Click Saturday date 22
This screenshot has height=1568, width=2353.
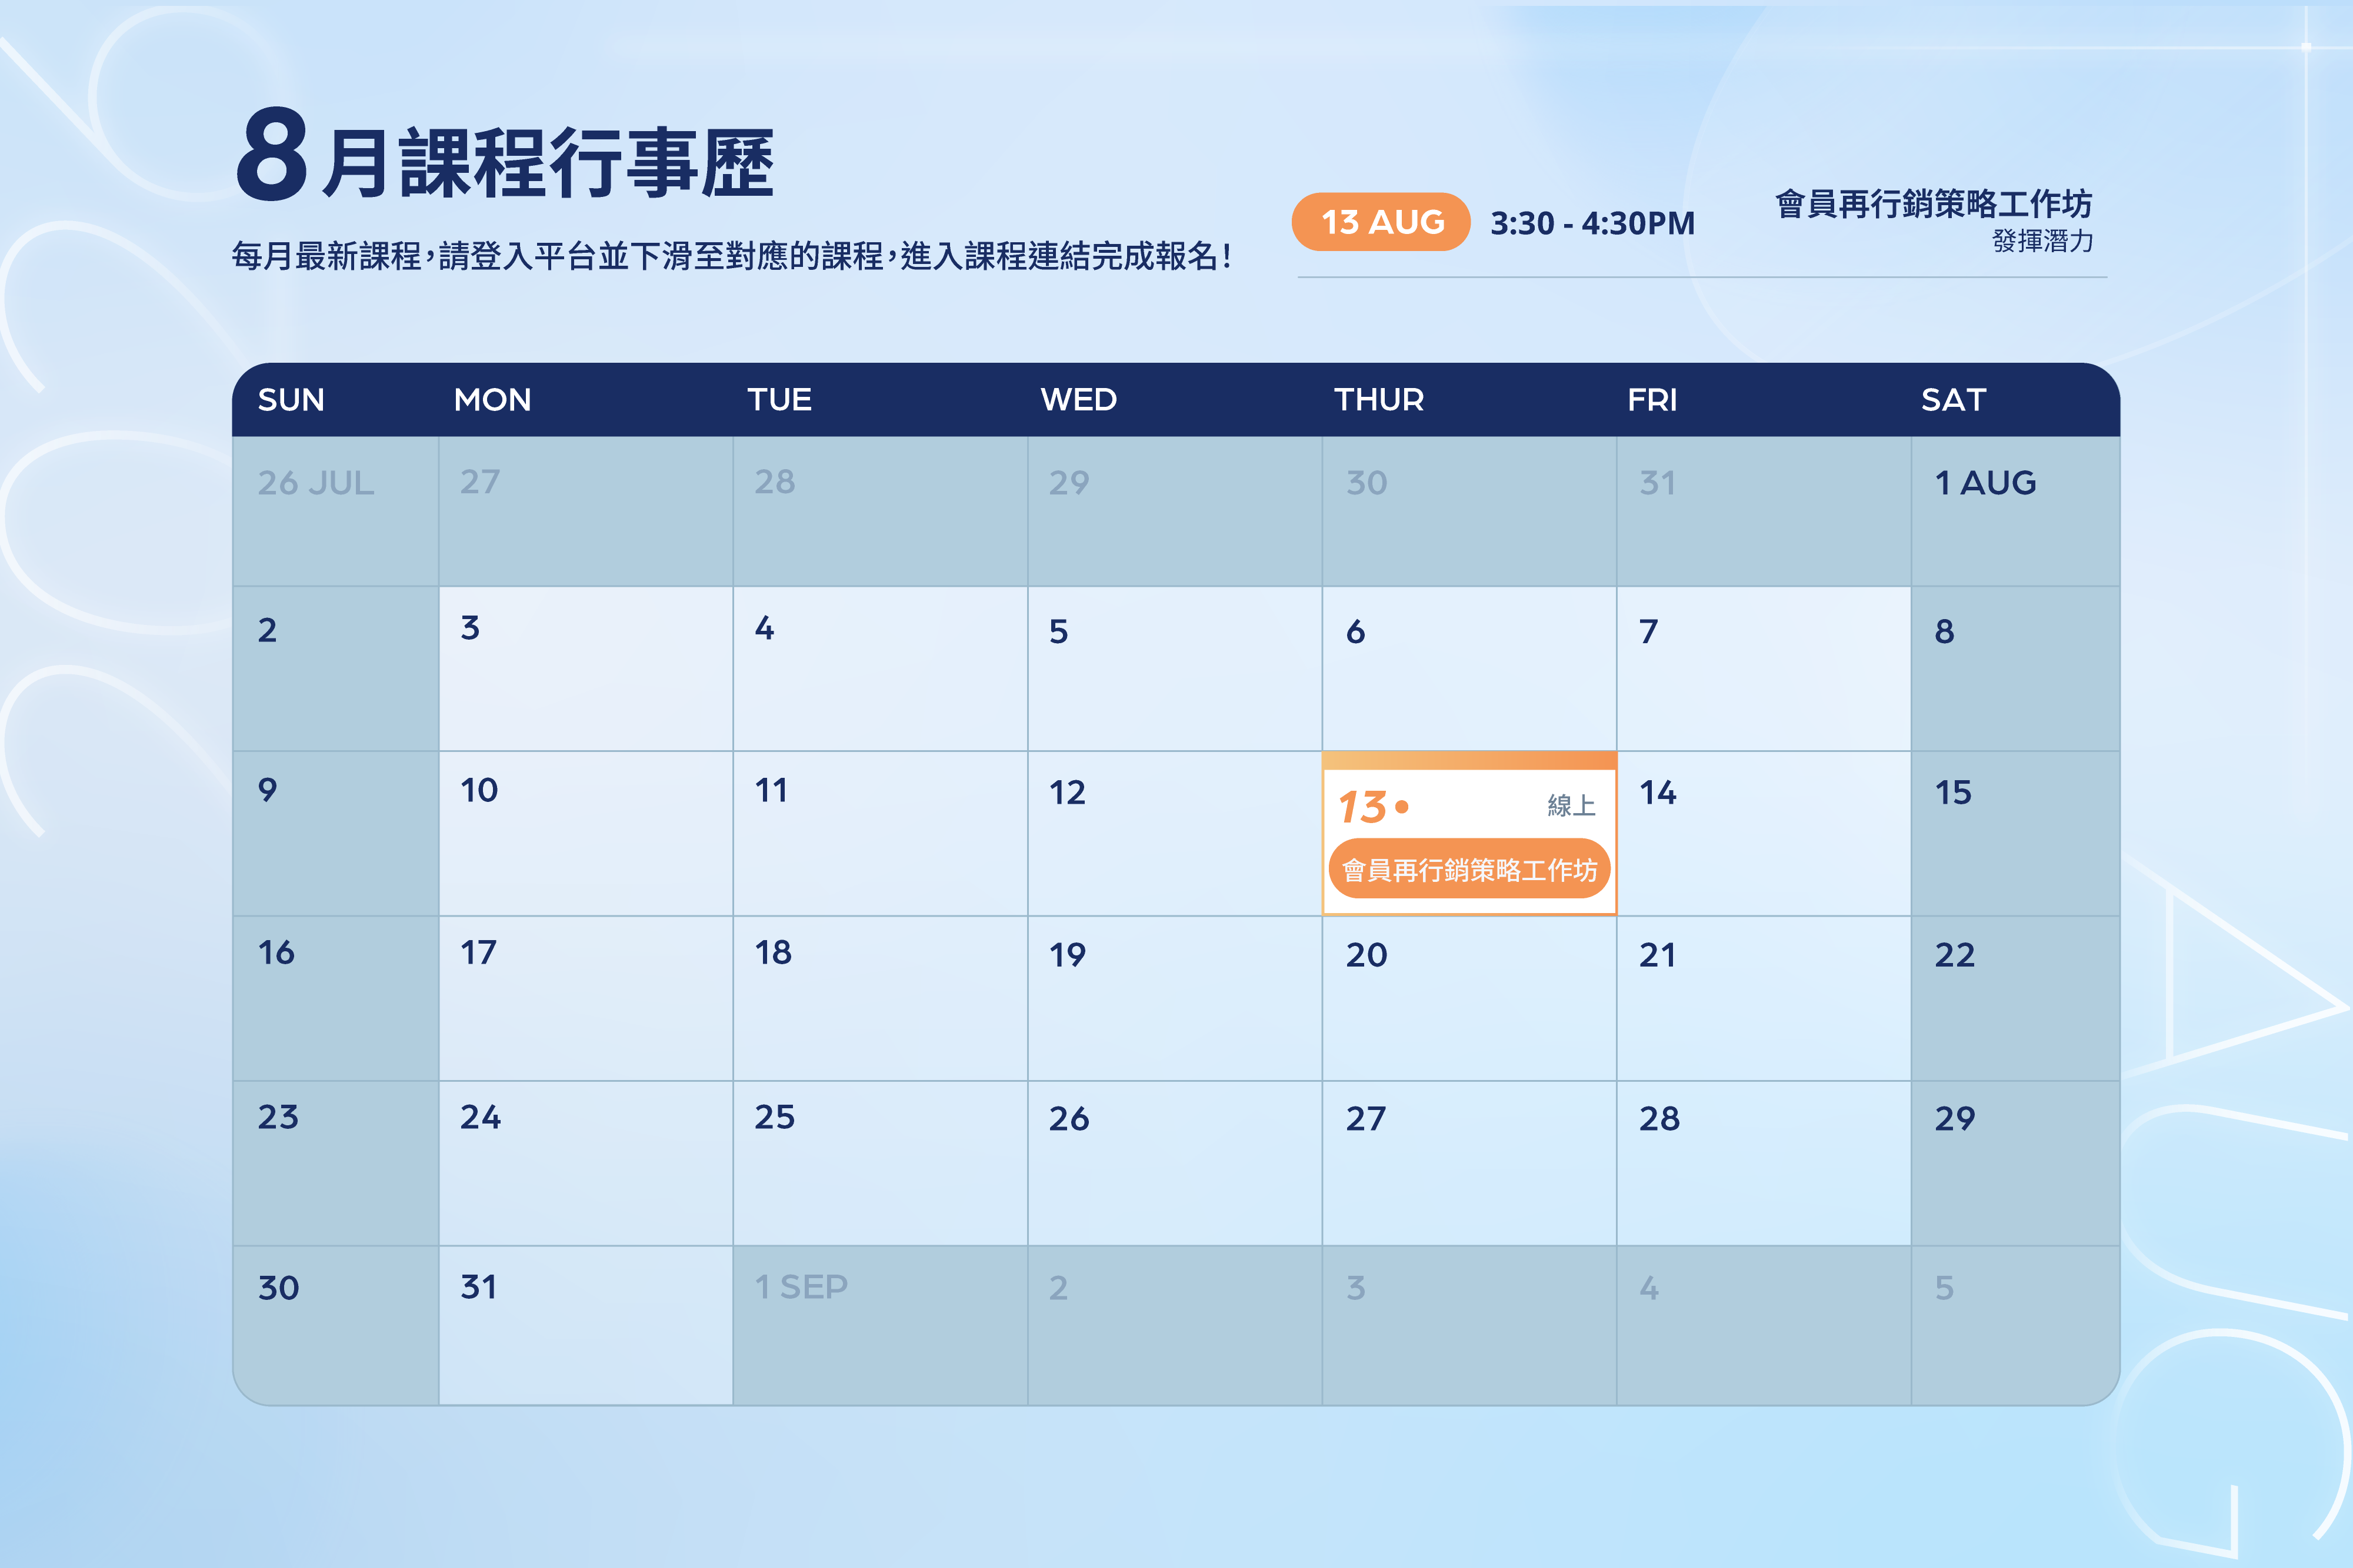(1955, 954)
